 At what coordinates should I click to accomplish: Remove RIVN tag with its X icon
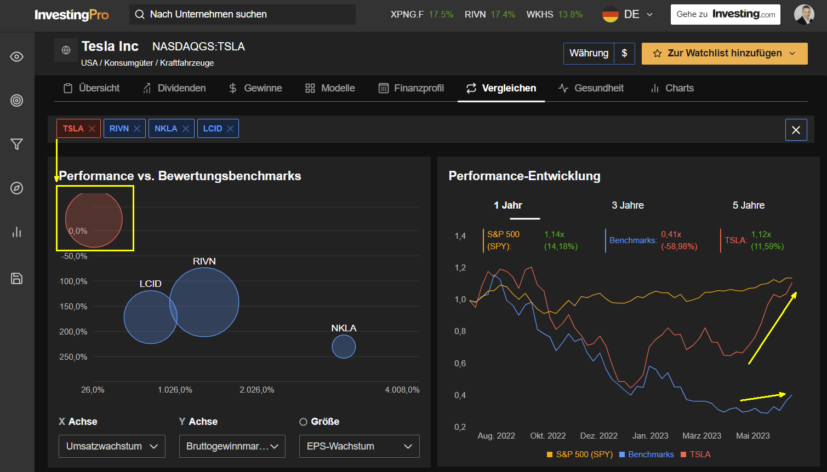(137, 129)
